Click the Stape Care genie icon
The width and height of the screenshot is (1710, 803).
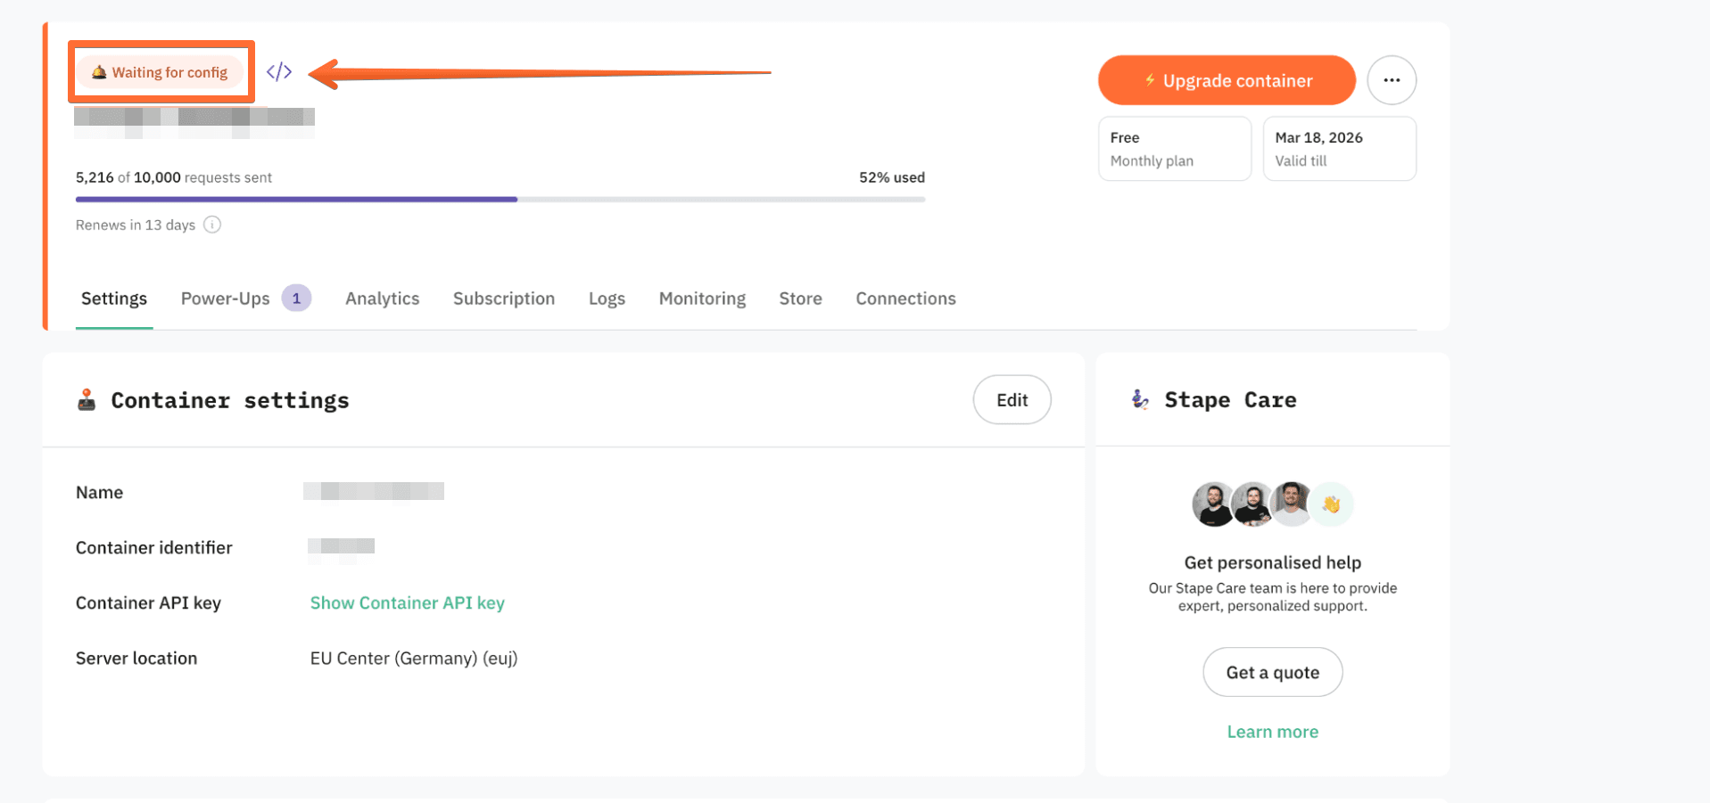1140,399
